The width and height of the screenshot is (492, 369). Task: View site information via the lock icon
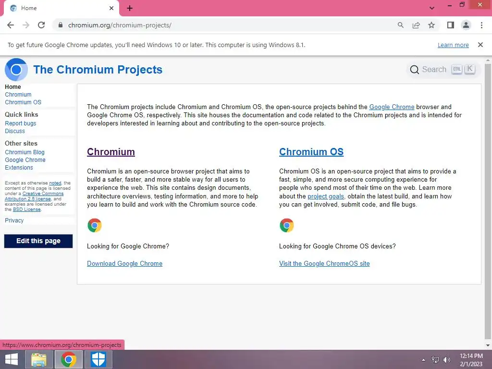61,25
